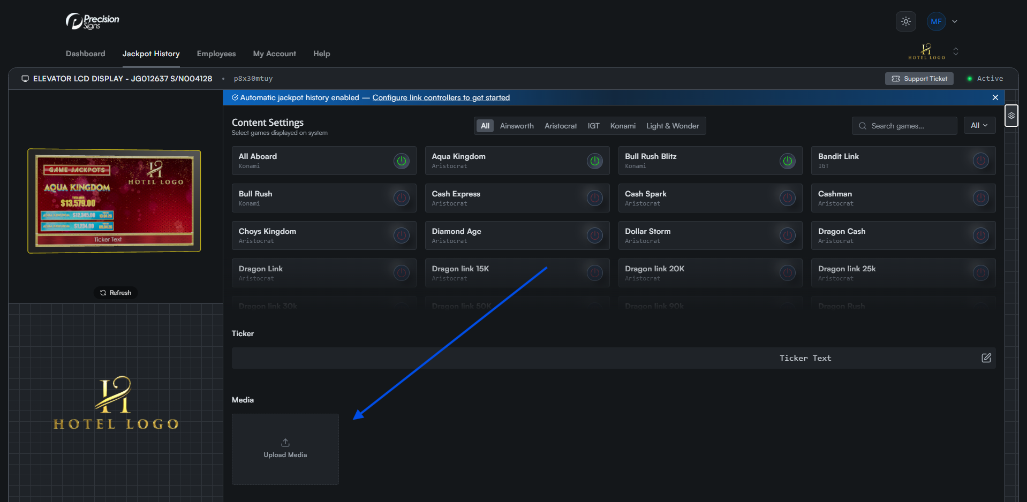This screenshot has width=1027, height=502.
Task: Open Configure link controllers link
Action: click(x=441, y=98)
